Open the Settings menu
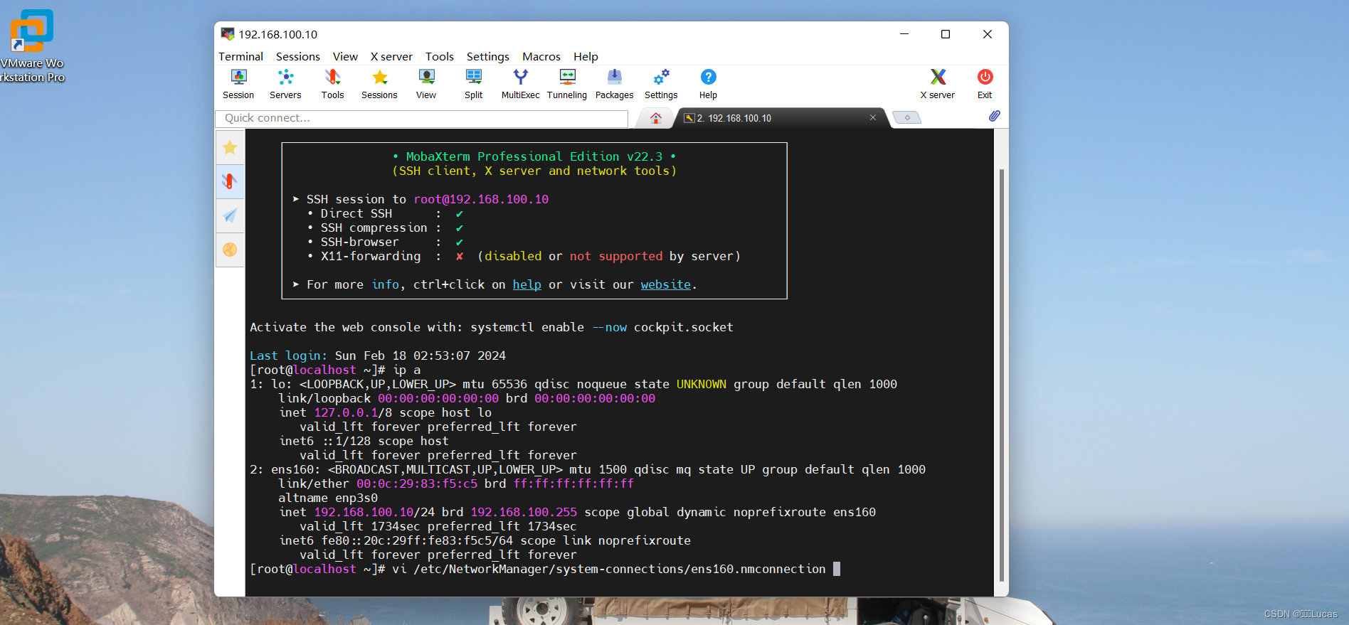This screenshot has height=625, width=1349. click(488, 56)
